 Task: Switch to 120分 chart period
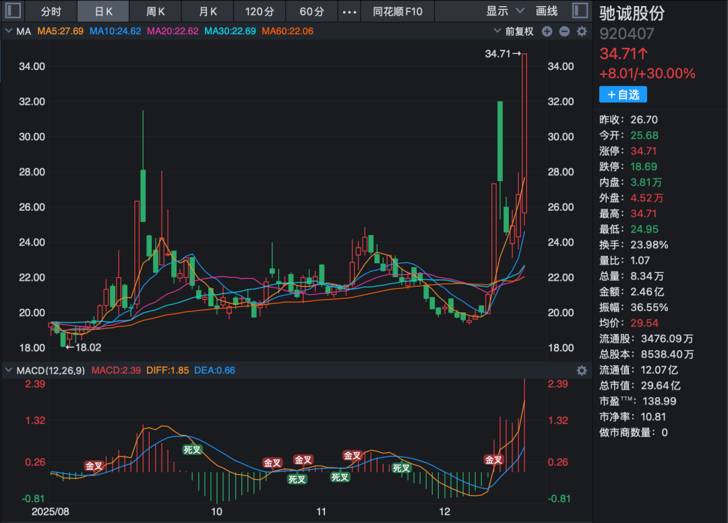click(260, 11)
